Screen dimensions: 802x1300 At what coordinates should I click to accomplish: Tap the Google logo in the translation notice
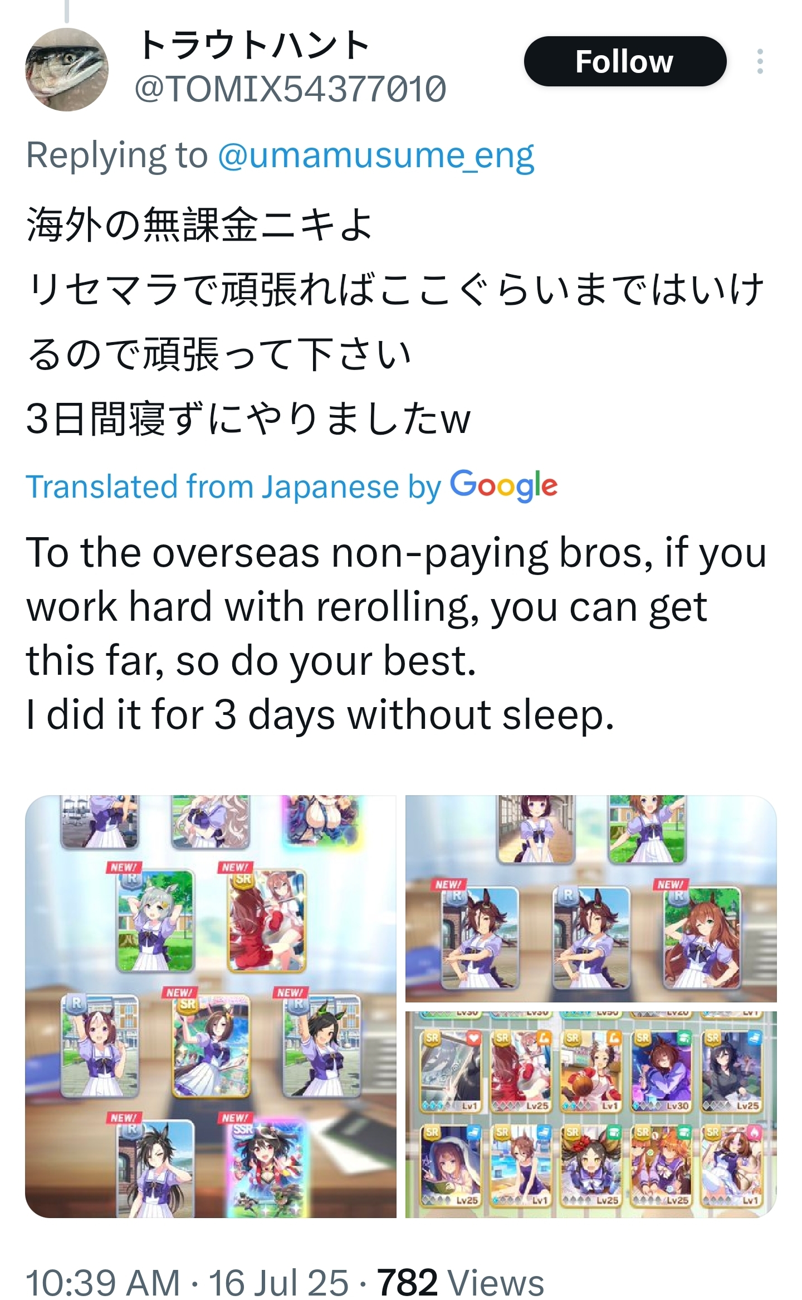tap(503, 486)
